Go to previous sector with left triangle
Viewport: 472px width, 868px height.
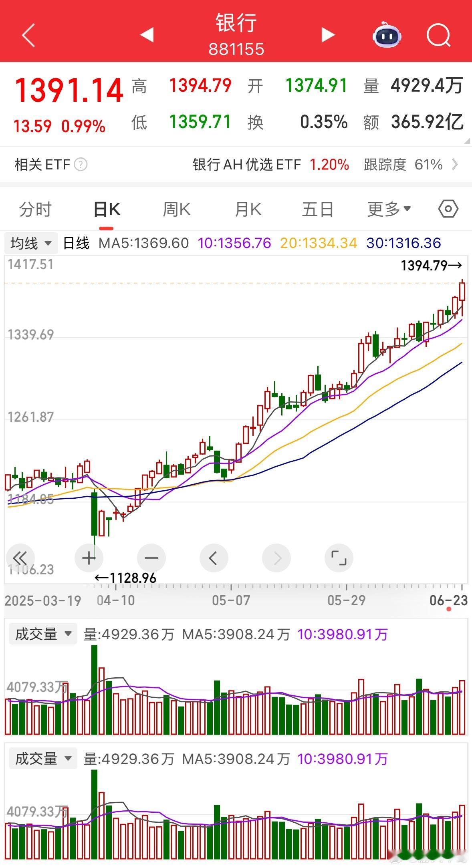[x=147, y=35]
